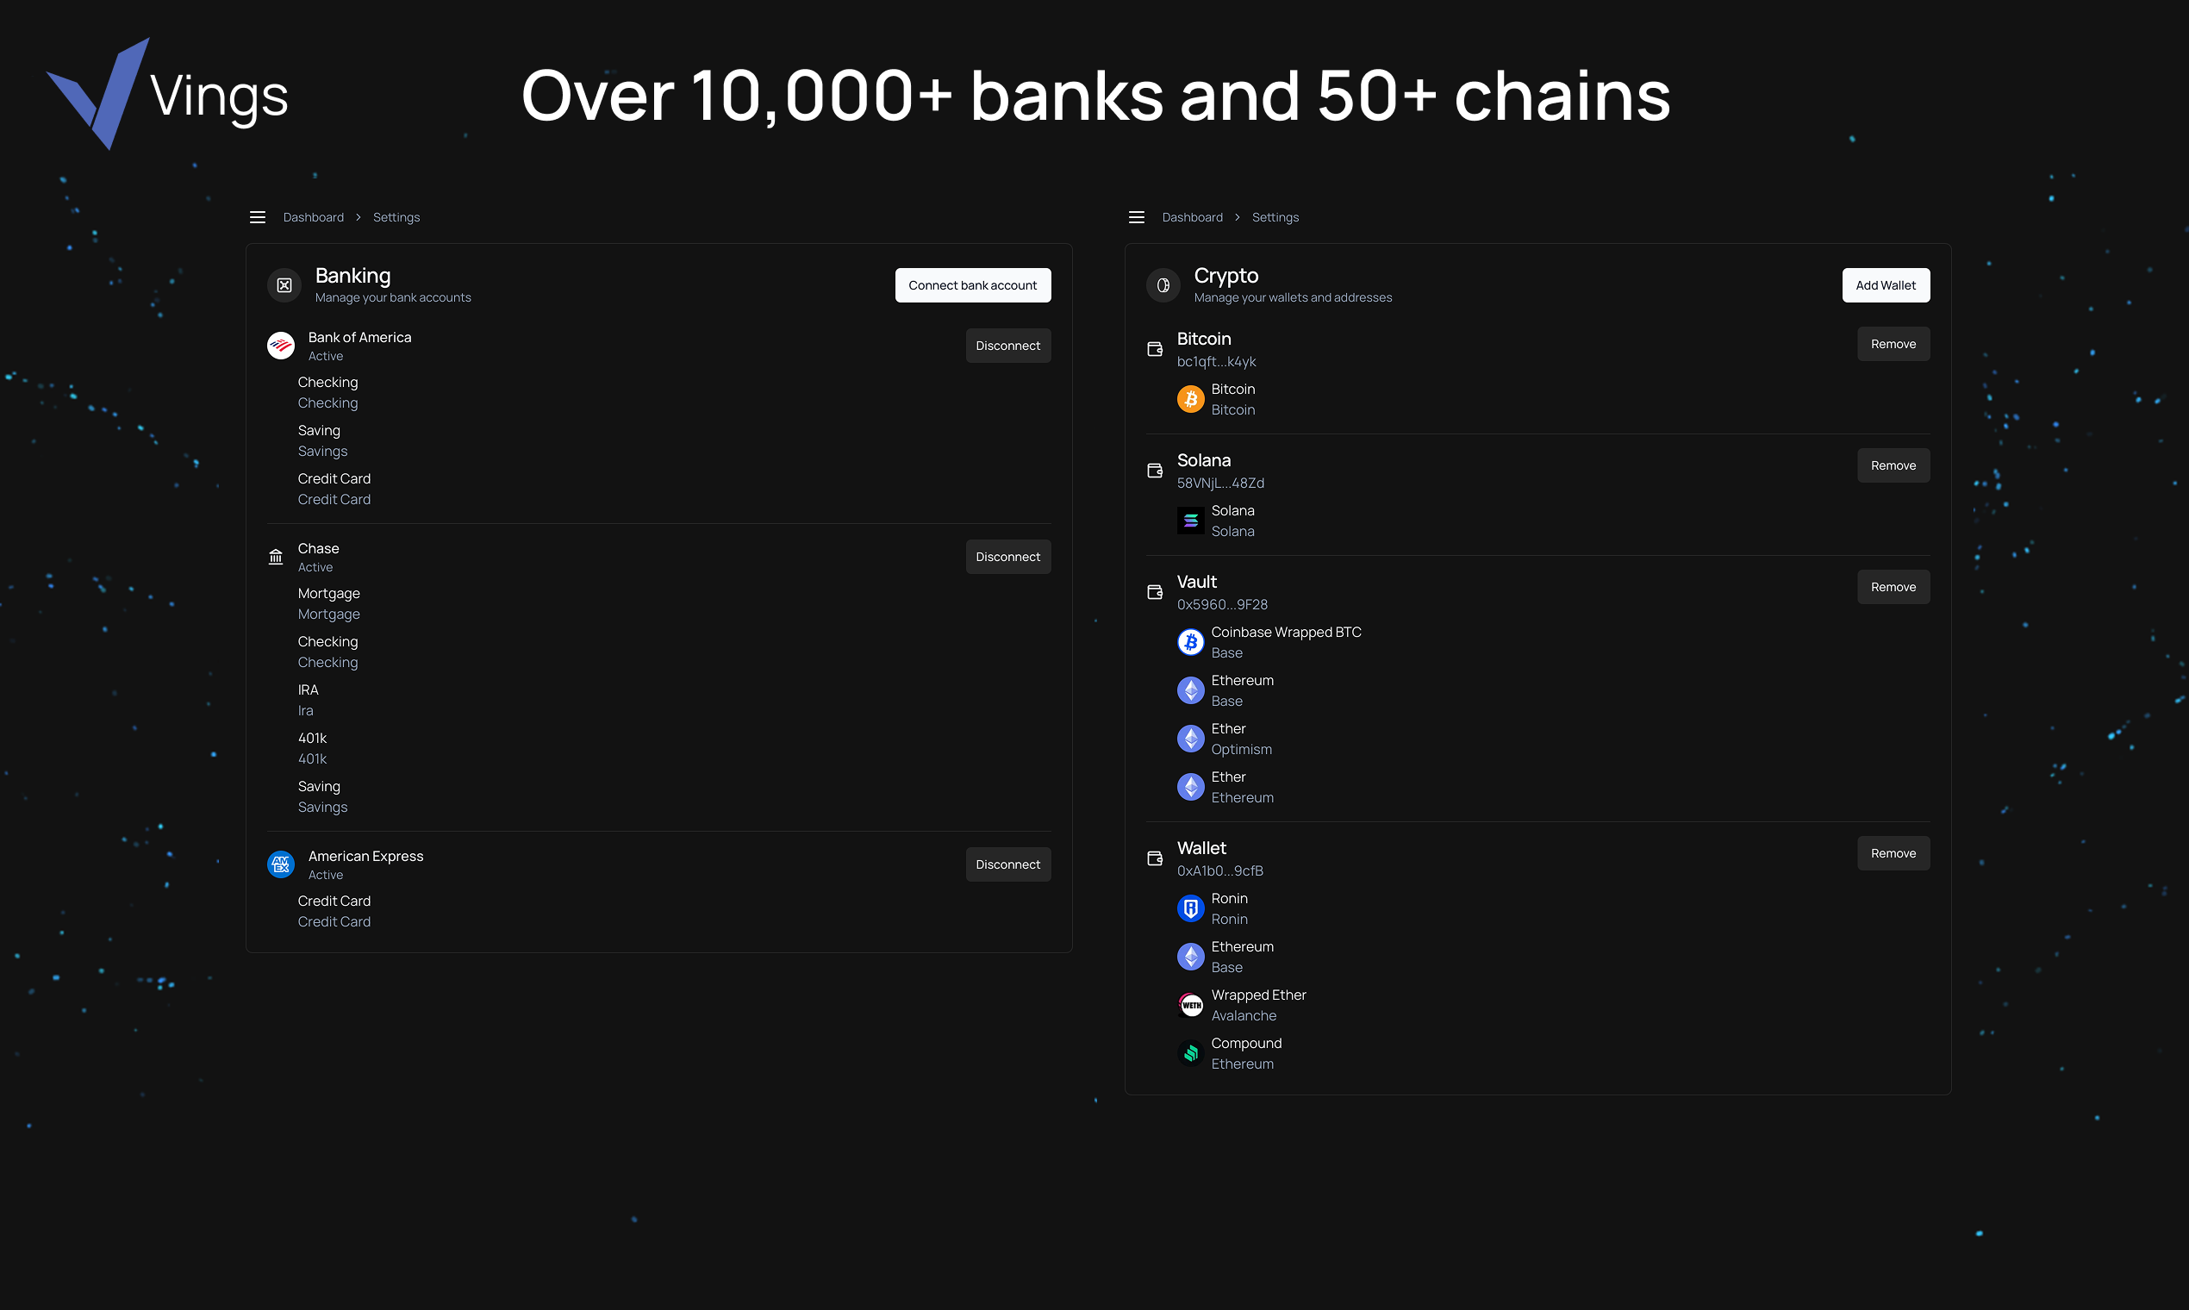Open the Banking panel hamburger menu

tap(258, 217)
